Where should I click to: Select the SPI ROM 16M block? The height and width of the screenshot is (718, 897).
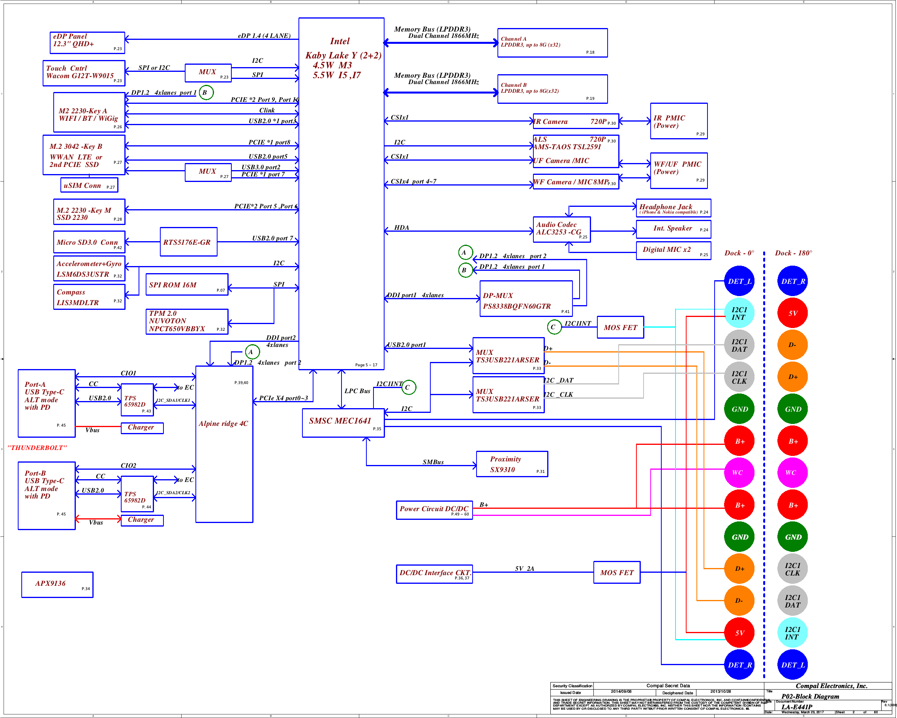coord(187,285)
